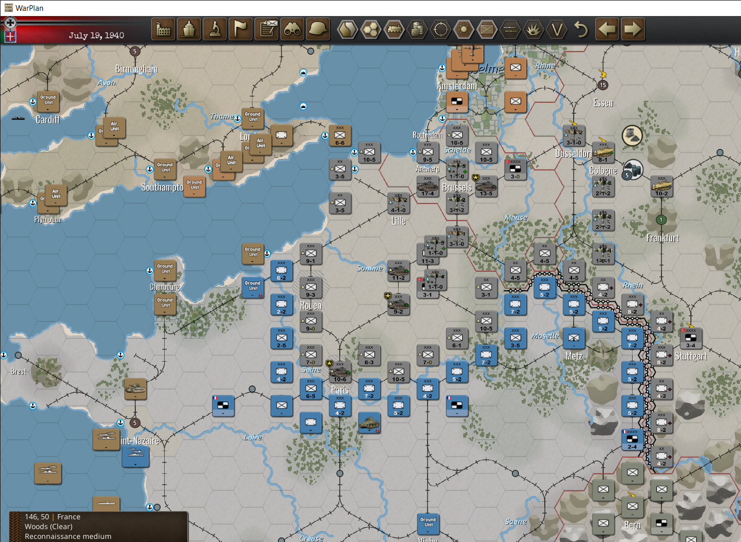741x542 pixels.
Task: Toggle the hexagon cluster map overlay
Action: point(371,29)
